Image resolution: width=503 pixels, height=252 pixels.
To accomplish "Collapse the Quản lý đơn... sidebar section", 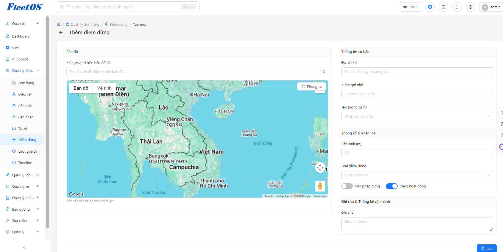I will [22, 71].
